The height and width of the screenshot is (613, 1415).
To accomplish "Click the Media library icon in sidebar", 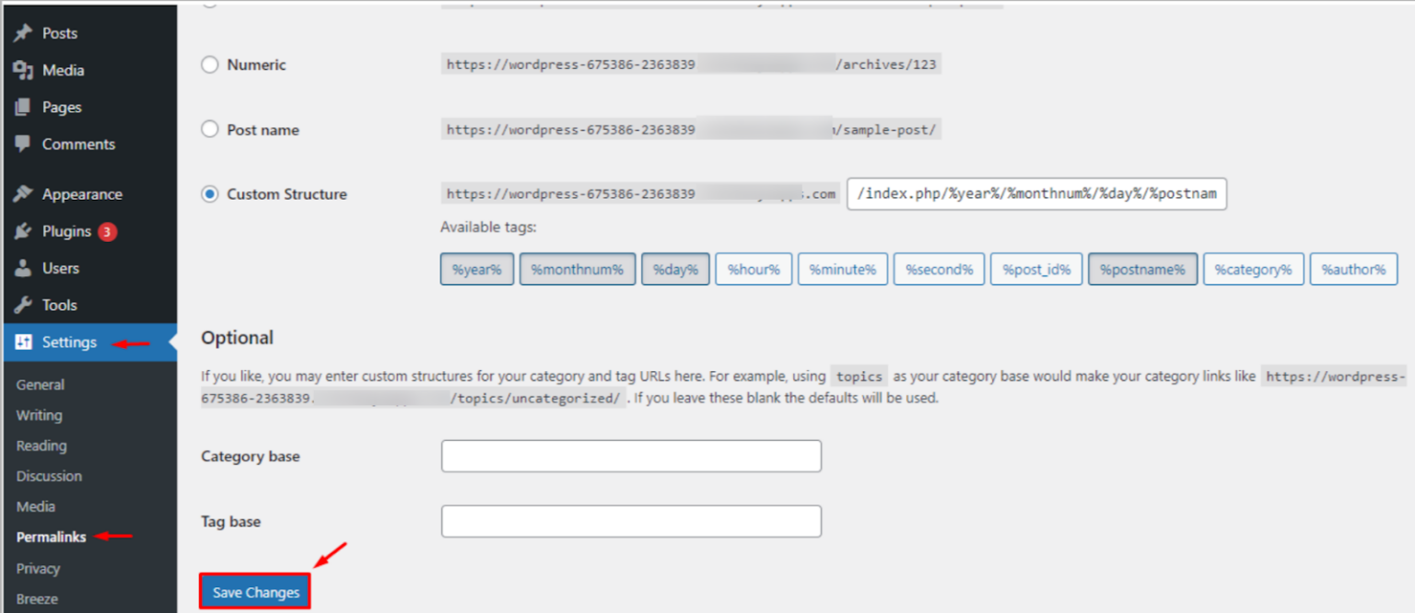I will pyautogui.click(x=26, y=70).
